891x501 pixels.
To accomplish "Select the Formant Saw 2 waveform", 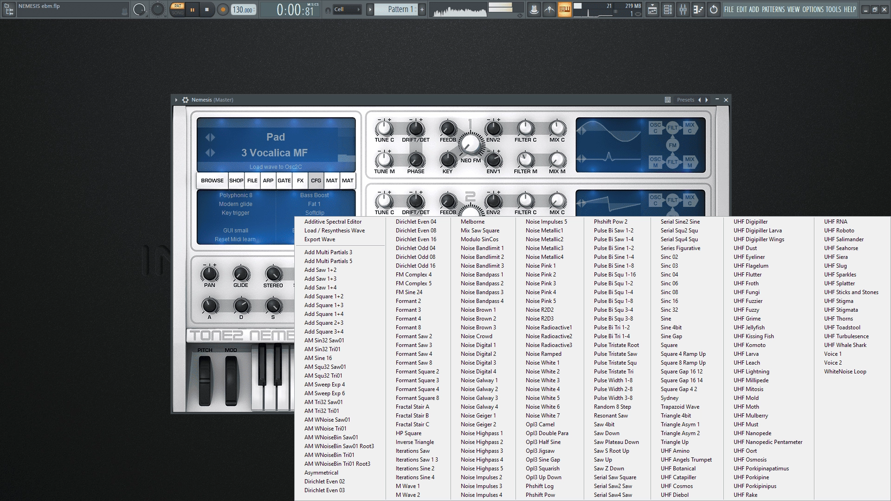I will 414,336.
